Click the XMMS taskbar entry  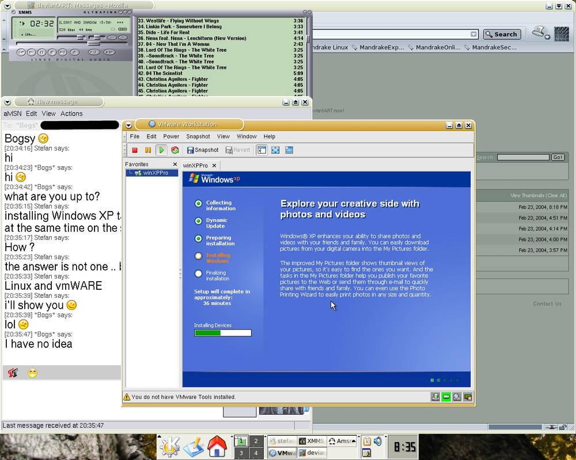click(312, 440)
